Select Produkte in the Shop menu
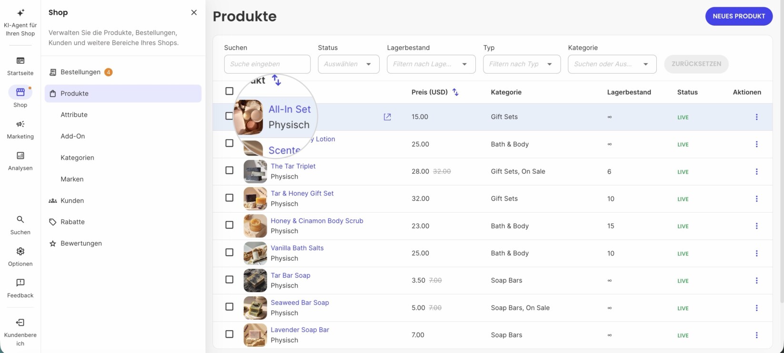Image resolution: width=784 pixels, height=353 pixels. (x=123, y=94)
